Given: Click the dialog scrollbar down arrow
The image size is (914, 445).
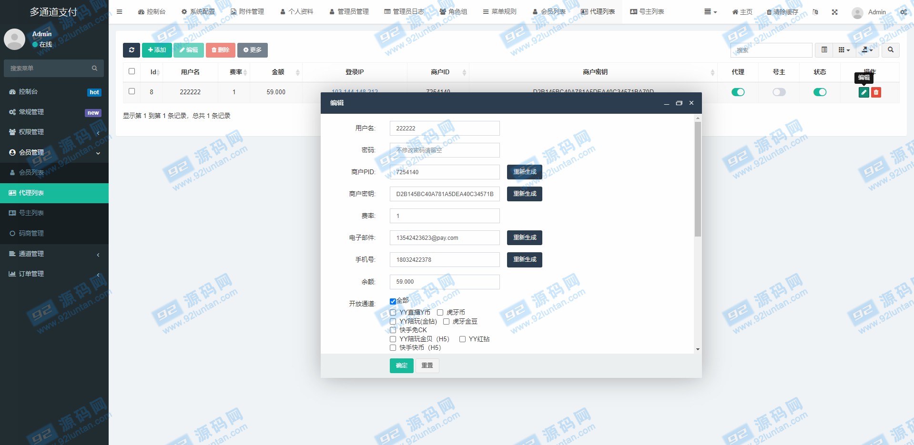Looking at the screenshot, I should click(x=698, y=349).
